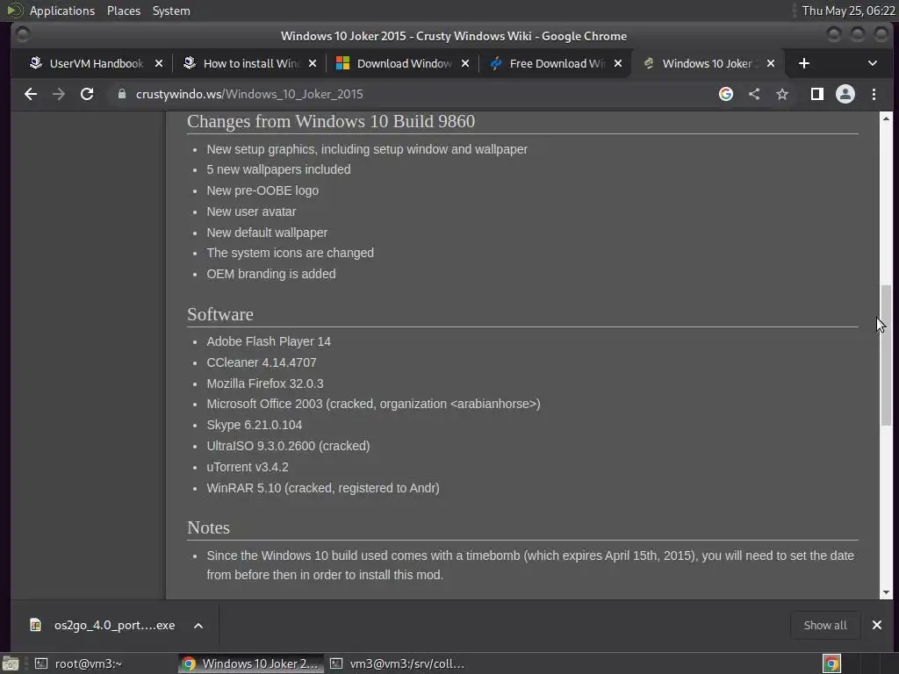The height and width of the screenshot is (674, 899).
Task: Click OEM branding is added text
Action: click(x=271, y=274)
